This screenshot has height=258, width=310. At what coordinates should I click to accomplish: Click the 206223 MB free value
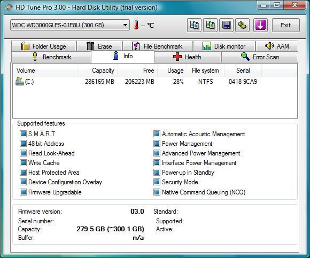139,82
